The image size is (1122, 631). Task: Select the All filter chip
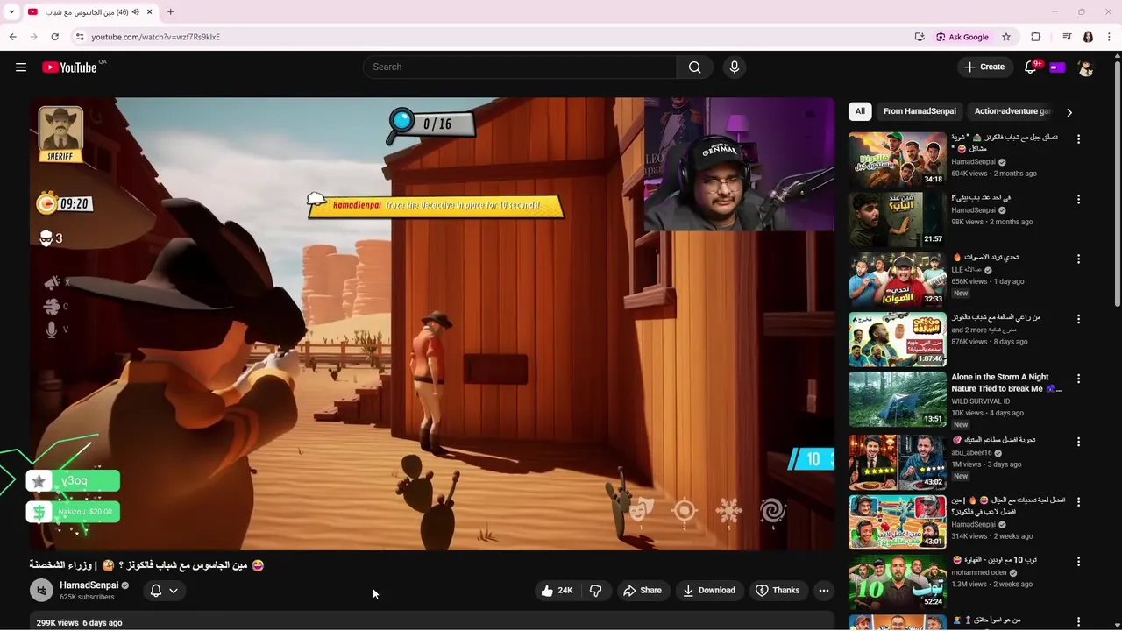(860, 111)
